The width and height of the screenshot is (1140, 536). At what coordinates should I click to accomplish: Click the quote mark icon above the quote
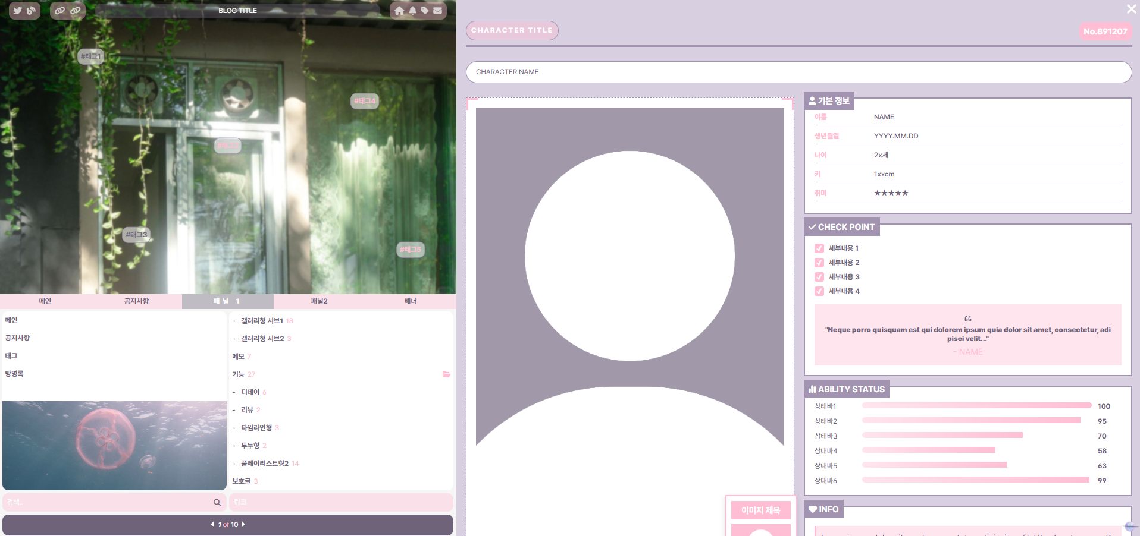[x=968, y=319]
